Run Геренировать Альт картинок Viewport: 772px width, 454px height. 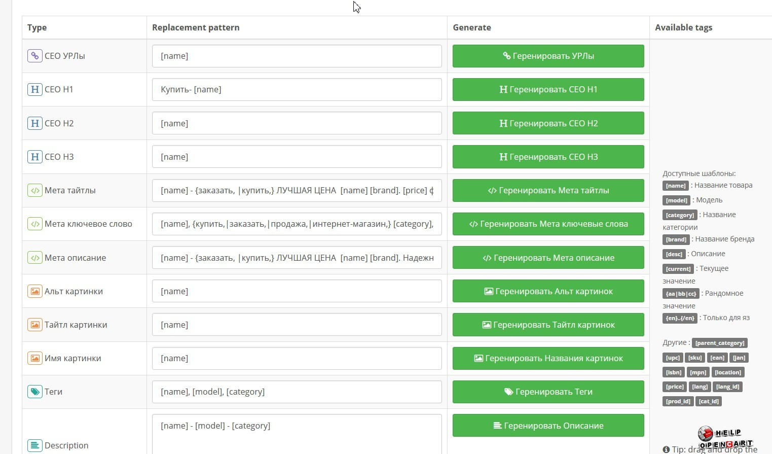tap(548, 291)
